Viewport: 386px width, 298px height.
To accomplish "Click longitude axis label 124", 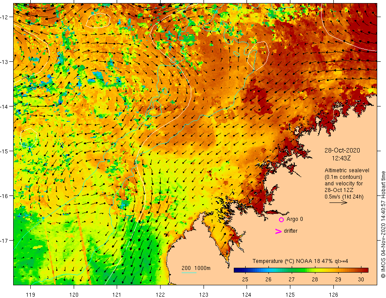I will pos(247,294).
